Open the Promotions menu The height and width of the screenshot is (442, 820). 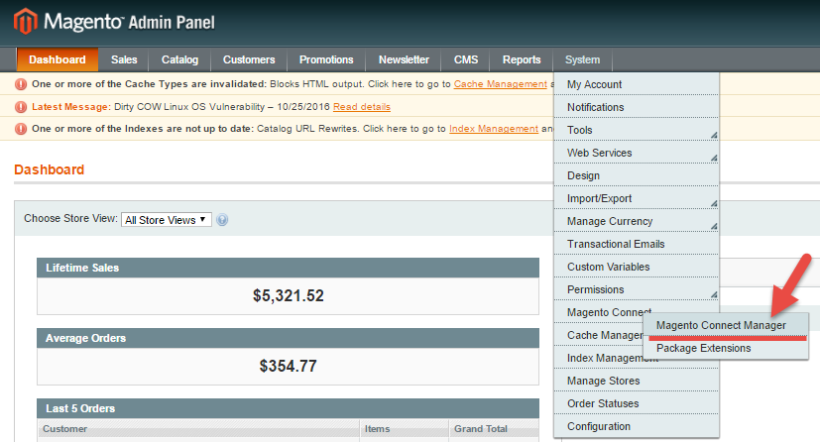[x=326, y=59]
